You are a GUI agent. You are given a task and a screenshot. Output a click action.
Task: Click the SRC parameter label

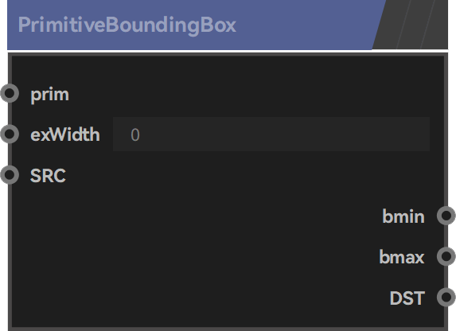point(48,175)
